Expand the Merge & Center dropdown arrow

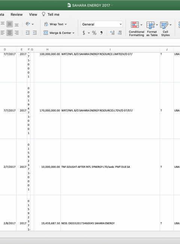pos(73,33)
